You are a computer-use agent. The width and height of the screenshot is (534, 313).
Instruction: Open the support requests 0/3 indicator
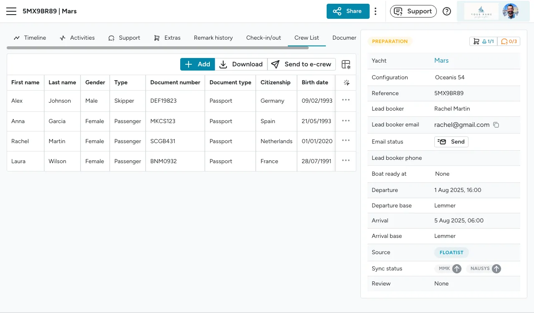coord(509,41)
